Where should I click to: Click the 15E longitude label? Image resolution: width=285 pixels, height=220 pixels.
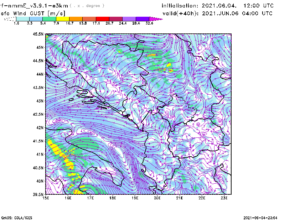(x=46, y=198)
